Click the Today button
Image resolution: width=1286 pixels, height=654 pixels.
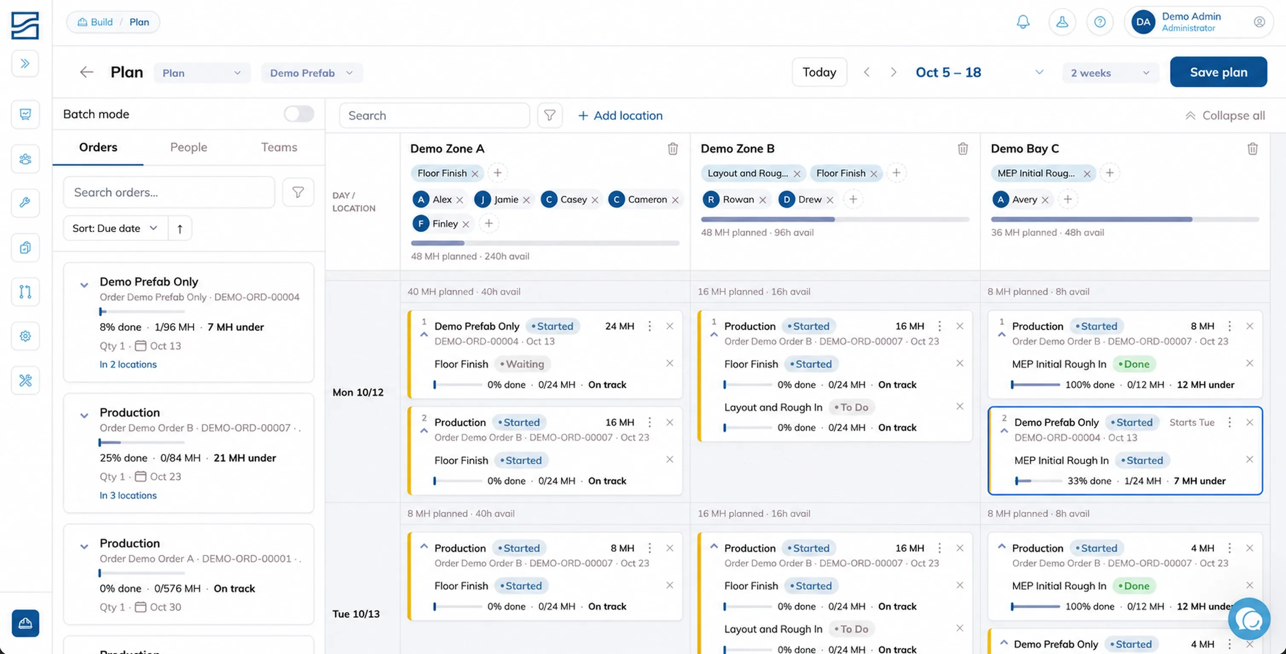point(819,72)
